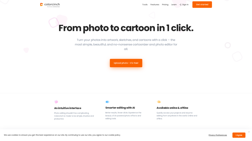Accept cookies with I Agree button
The width and height of the screenshot is (252, 141).
(x=239, y=135)
